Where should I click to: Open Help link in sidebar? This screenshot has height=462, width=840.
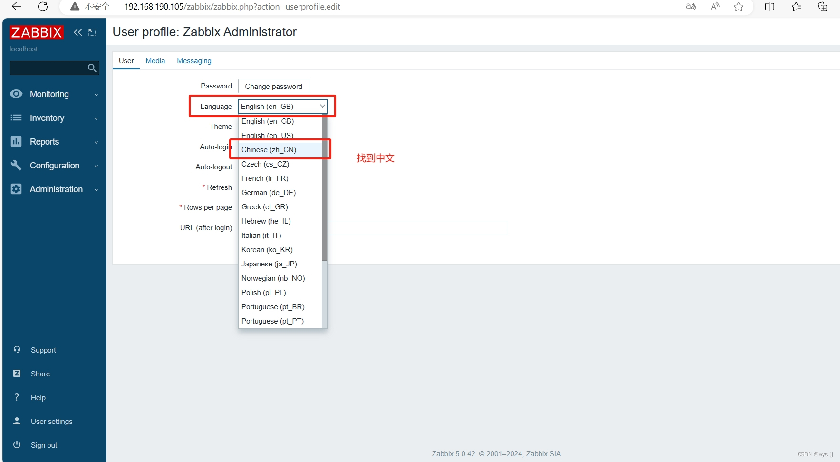pyautogui.click(x=38, y=398)
